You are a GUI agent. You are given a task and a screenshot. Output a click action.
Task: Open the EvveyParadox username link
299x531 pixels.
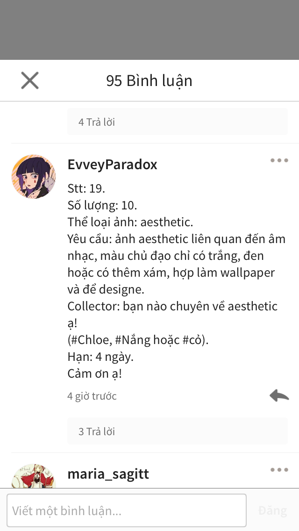pyautogui.click(x=113, y=165)
